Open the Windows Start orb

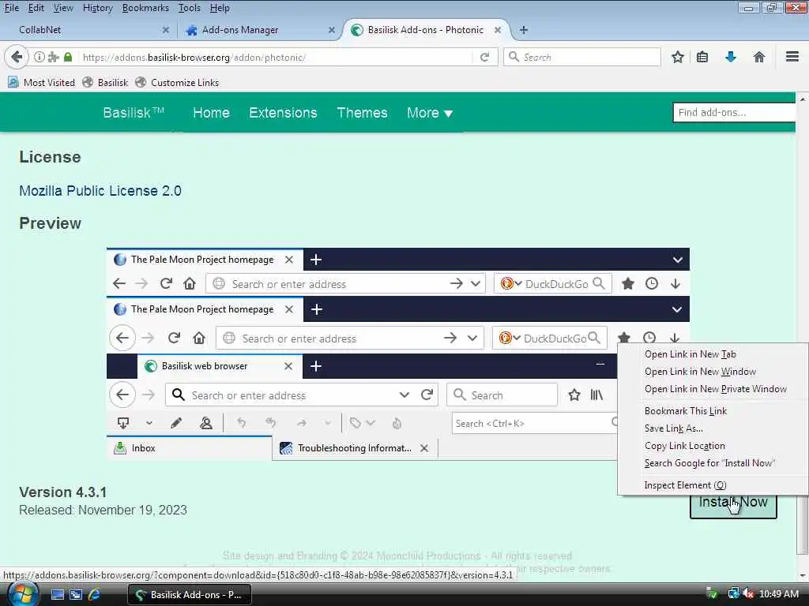(x=23, y=594)
